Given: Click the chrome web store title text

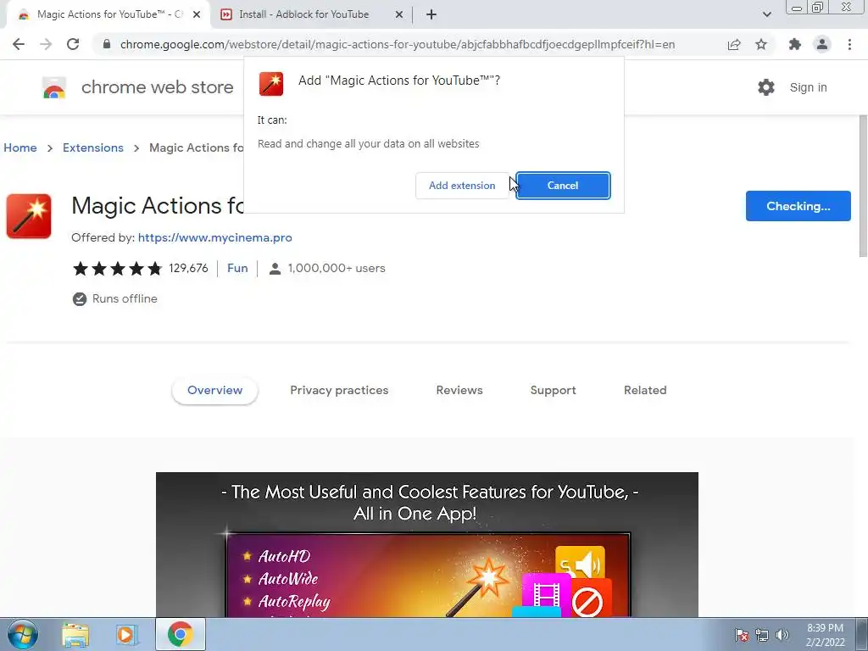Looking at the screenshot, I should pyautogui.click(x=157, y=87).
